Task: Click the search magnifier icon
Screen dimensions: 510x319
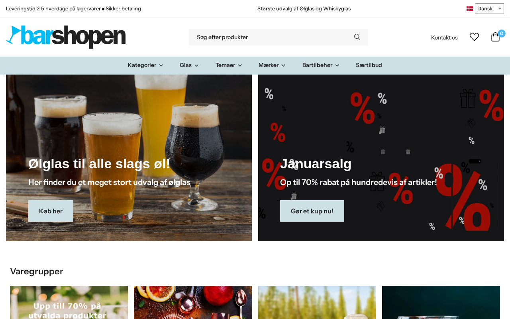Action: 357,37
